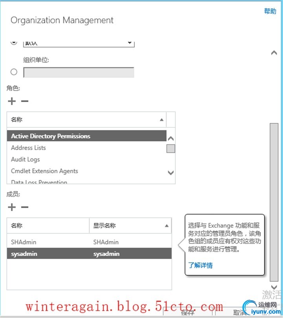283x318 pixels.
Task: Click the learn more link in tooltip
Action: pos(200,265)
